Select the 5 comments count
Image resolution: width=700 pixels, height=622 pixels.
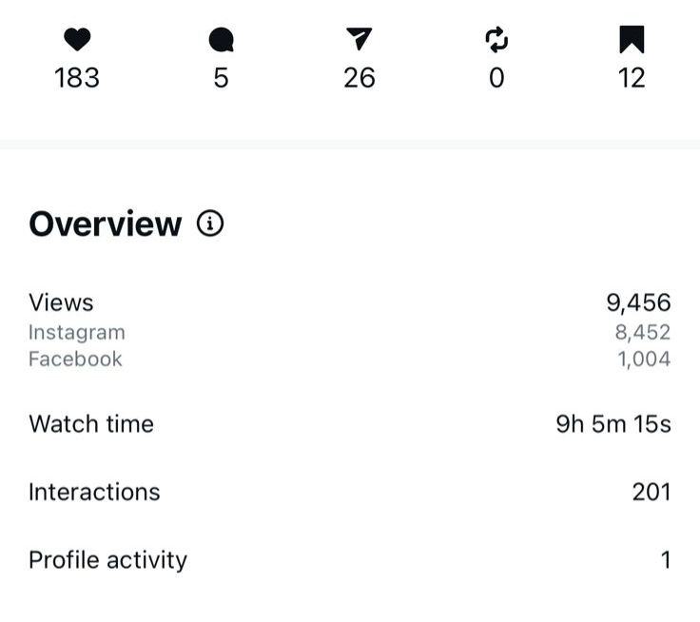[221, 78]
